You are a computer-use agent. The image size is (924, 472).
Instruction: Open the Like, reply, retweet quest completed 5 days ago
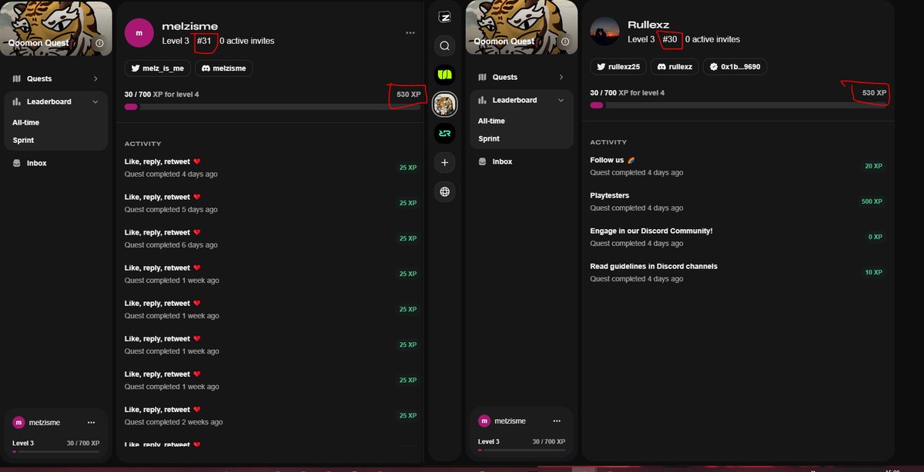click(x=272, y=203)
